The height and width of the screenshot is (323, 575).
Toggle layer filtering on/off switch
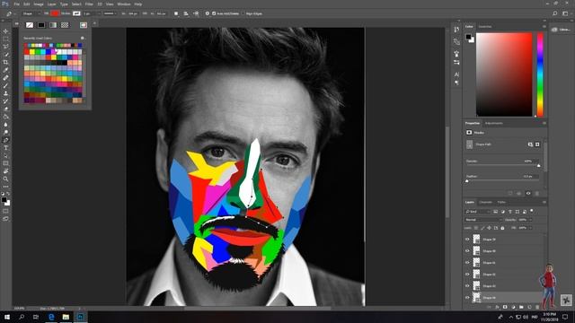pyautogui.click(x=532, y=211)
